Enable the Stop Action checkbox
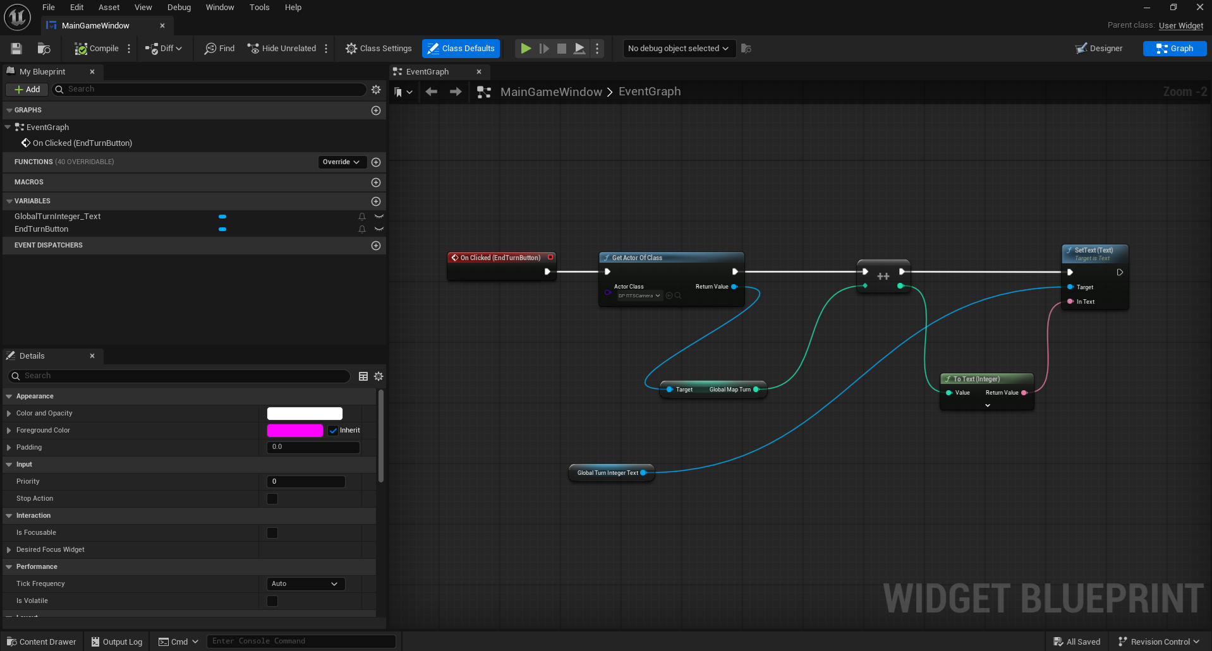This screenshot has height=651, width=1212. point(272,499)
